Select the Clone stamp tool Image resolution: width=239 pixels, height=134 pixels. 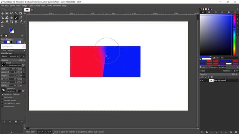[x=2, y=22]
